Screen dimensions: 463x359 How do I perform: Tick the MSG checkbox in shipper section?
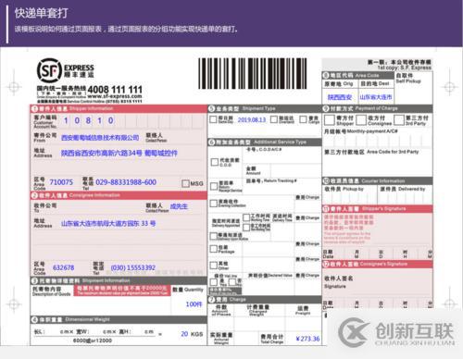tap(185, 183)
